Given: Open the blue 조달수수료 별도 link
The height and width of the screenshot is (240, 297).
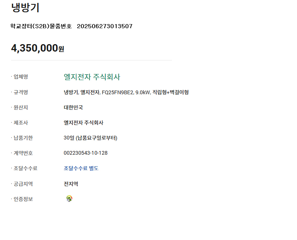Looking at the screenshot, I should coord(81,168).
